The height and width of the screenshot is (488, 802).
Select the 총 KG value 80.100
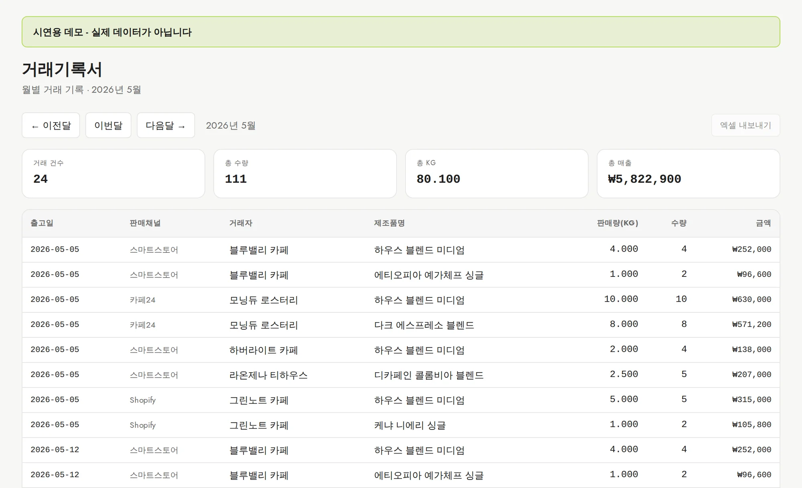[x=438, y=179]
